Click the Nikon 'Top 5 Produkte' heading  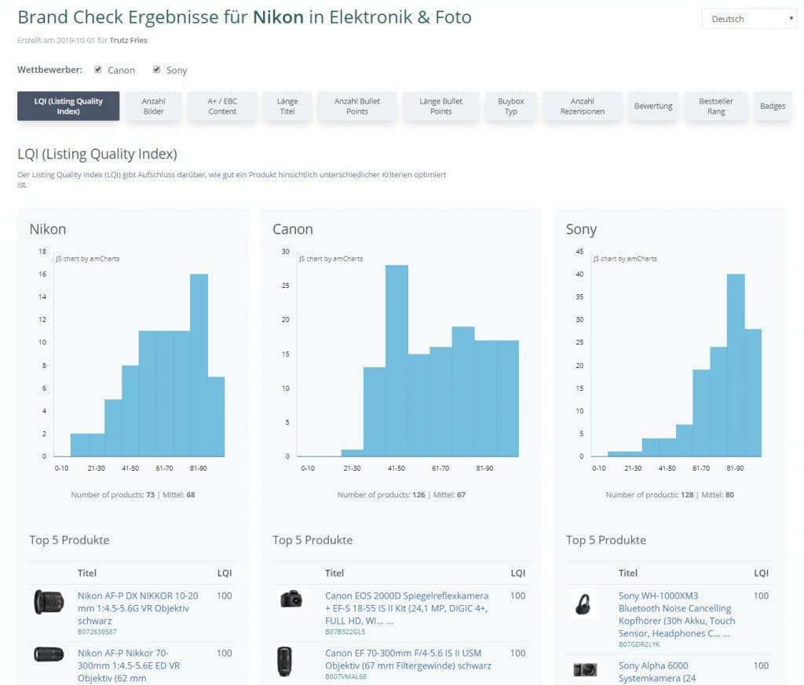tap(69, 540)
